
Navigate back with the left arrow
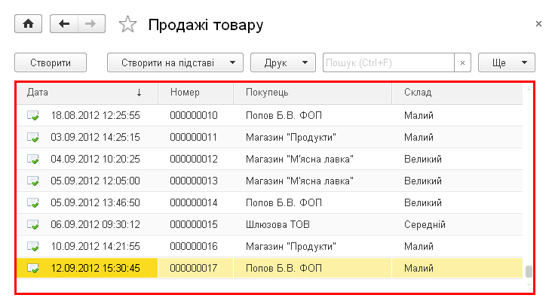[x=64, y=24]
